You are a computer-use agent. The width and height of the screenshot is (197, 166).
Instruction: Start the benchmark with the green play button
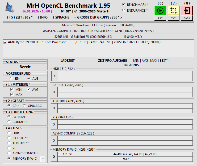click(160, 11)
